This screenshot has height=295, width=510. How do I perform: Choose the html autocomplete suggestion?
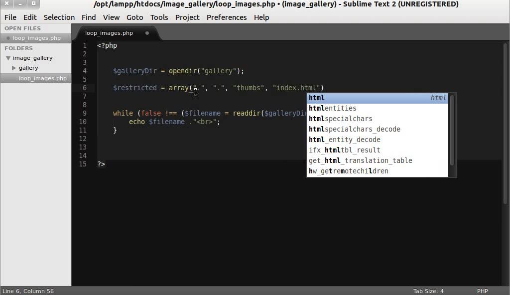coord(378,98)
